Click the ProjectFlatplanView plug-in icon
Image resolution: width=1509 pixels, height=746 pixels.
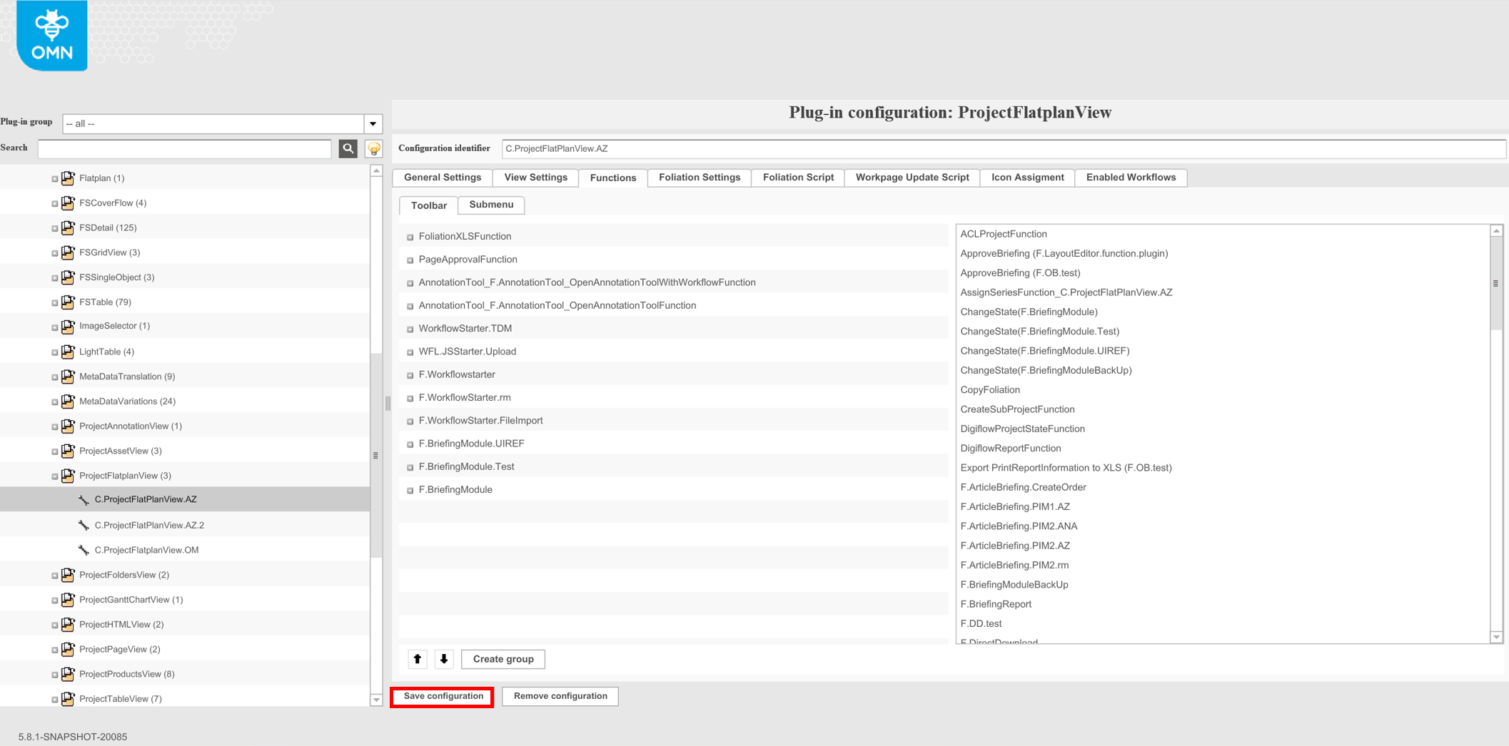click(x=68, y=476)
